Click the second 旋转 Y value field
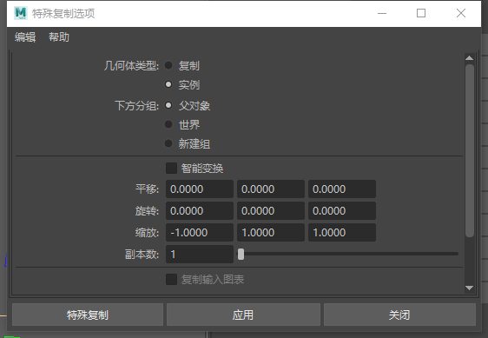This screenshot has width=488, height=338. tap(271, 211)
